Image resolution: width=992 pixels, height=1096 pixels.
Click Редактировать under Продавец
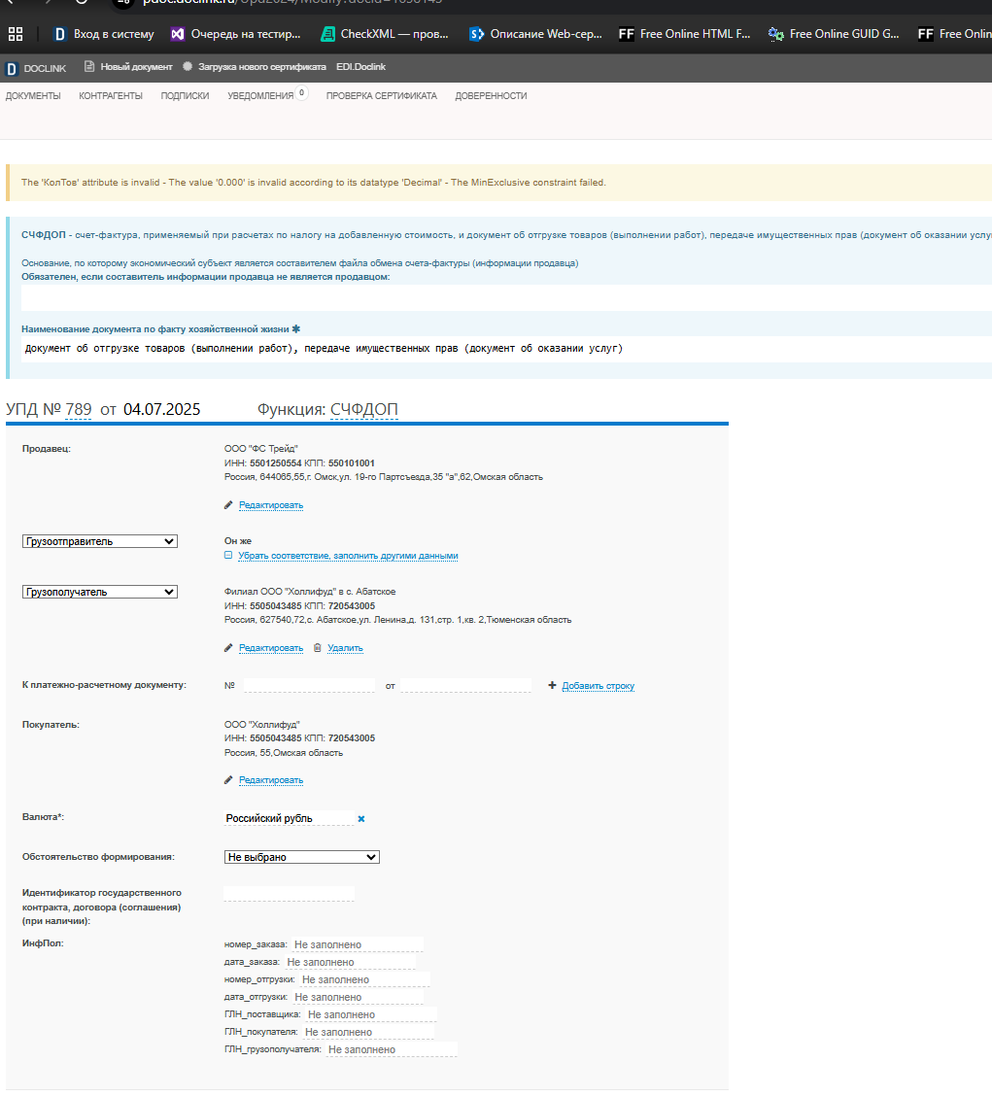click(x=271, y=505)
